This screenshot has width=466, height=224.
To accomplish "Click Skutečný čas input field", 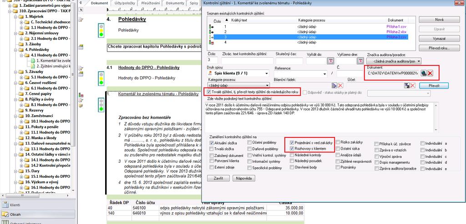I will 289,61.
